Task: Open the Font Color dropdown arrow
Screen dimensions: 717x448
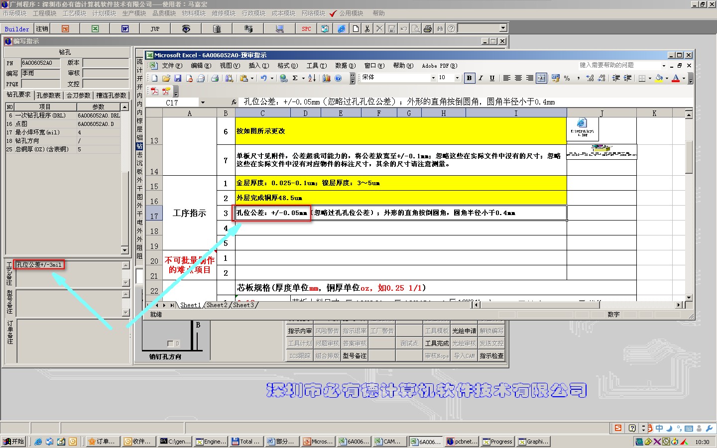Action: click(x=684, y=78)
